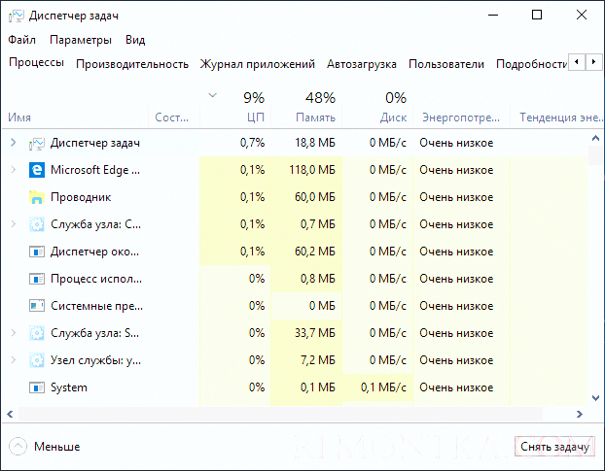Screen dimensions: 605x471
Task: Click the 60,2 МБ memory value
Action: coord(315,252)
